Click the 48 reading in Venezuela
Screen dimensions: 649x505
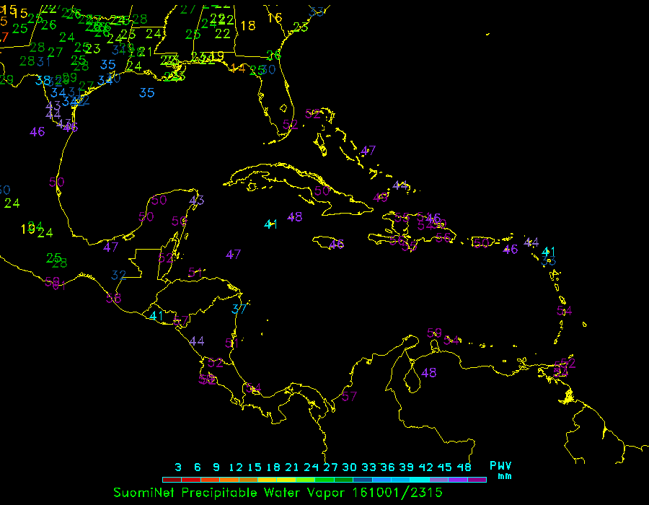[x=429, y=373]
